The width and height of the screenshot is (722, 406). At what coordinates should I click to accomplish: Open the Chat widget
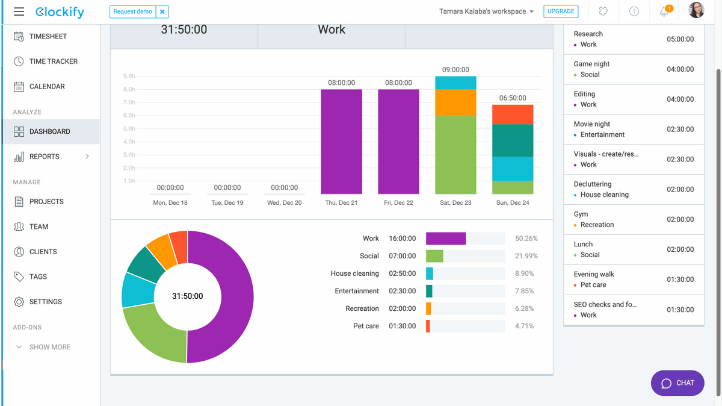pos(677,383)
